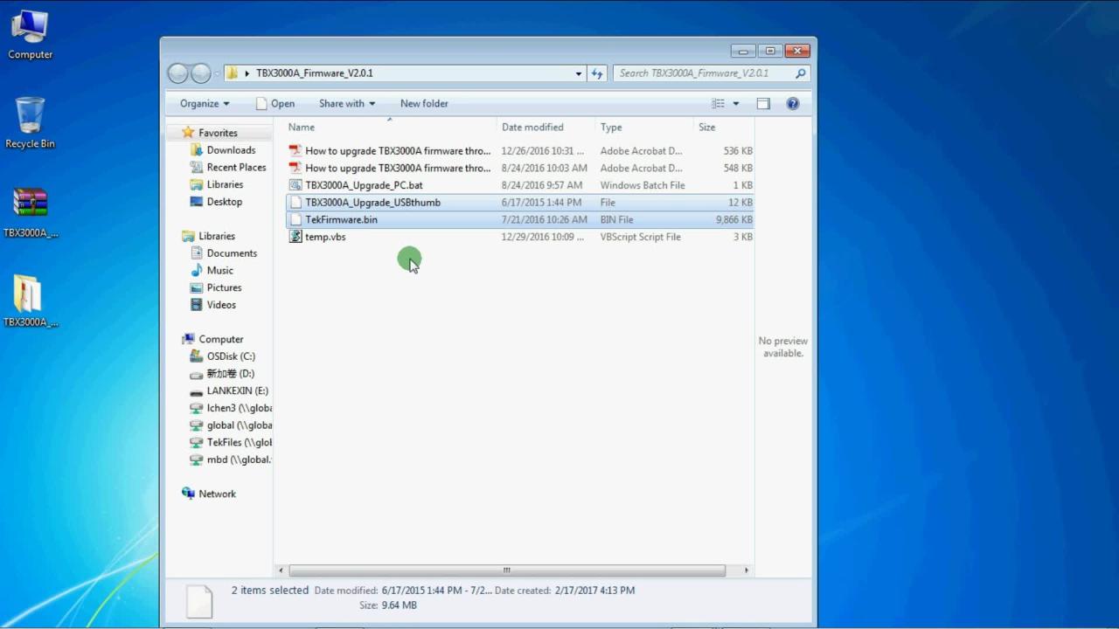
Task: Click the horizontal scrollbar left arrow
Action: [281, 570]
